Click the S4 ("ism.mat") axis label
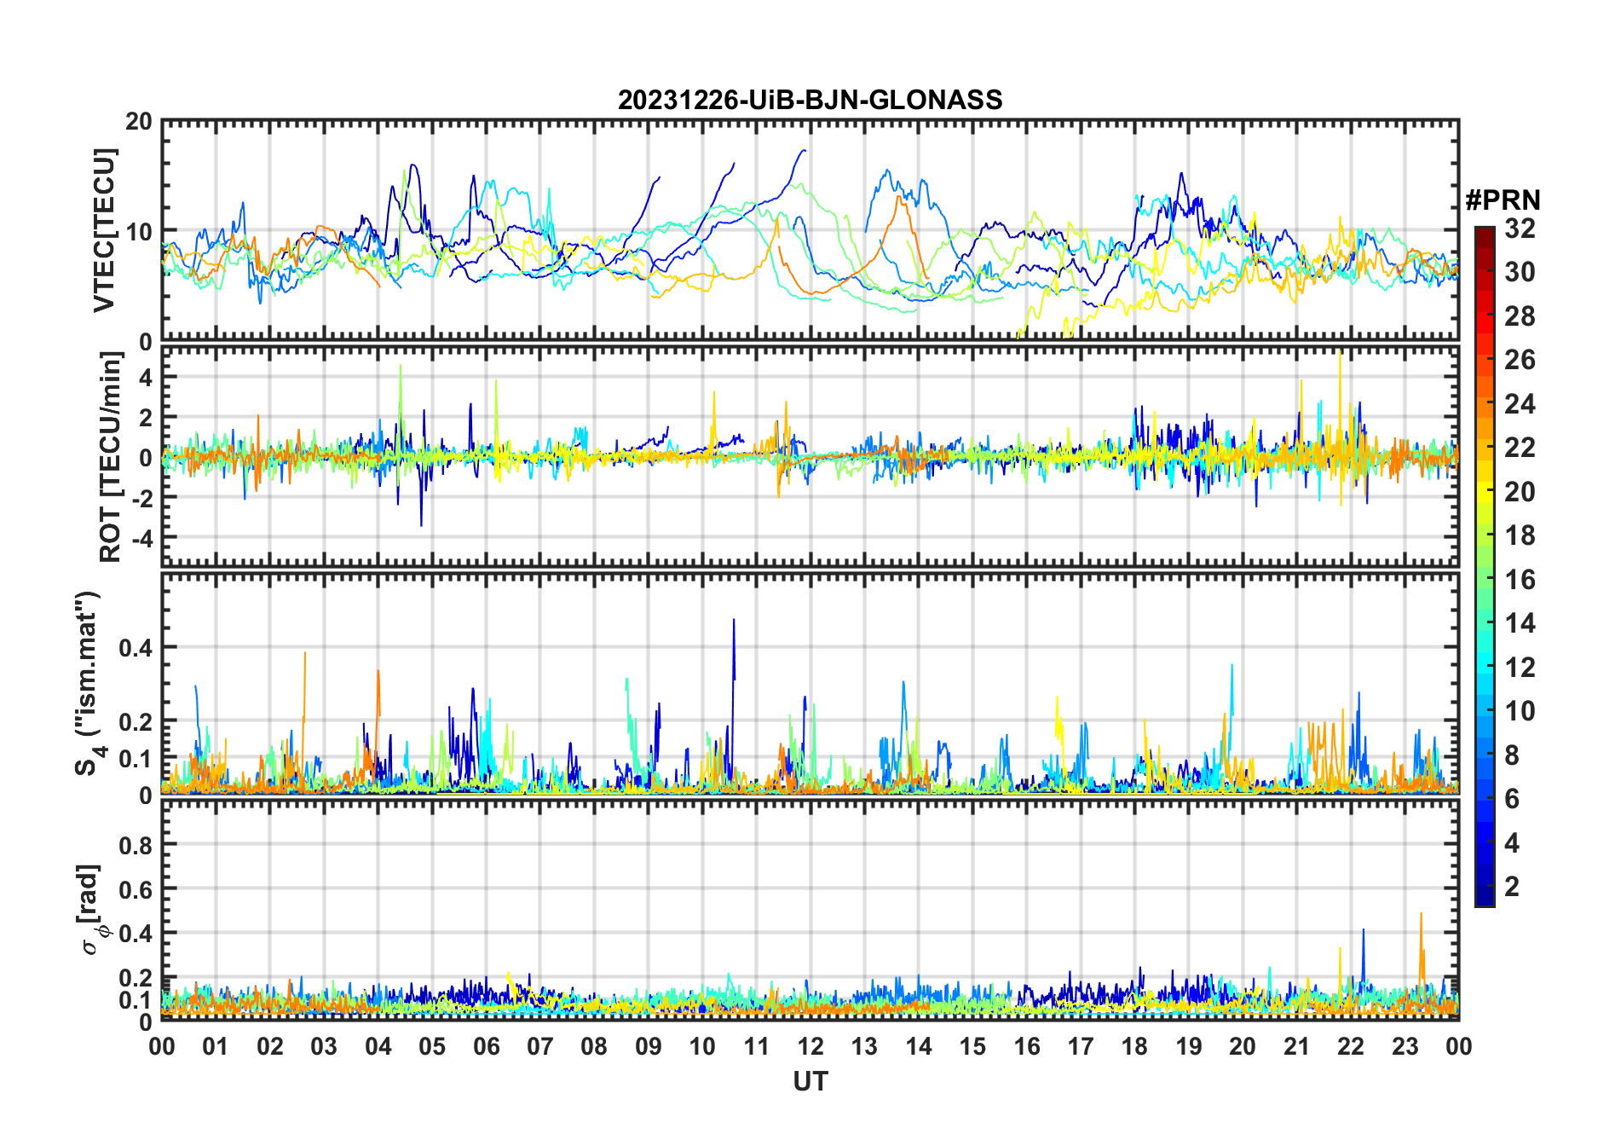Image resolution: width=1621 pixels, height=1134 pixels. (88, 683)
